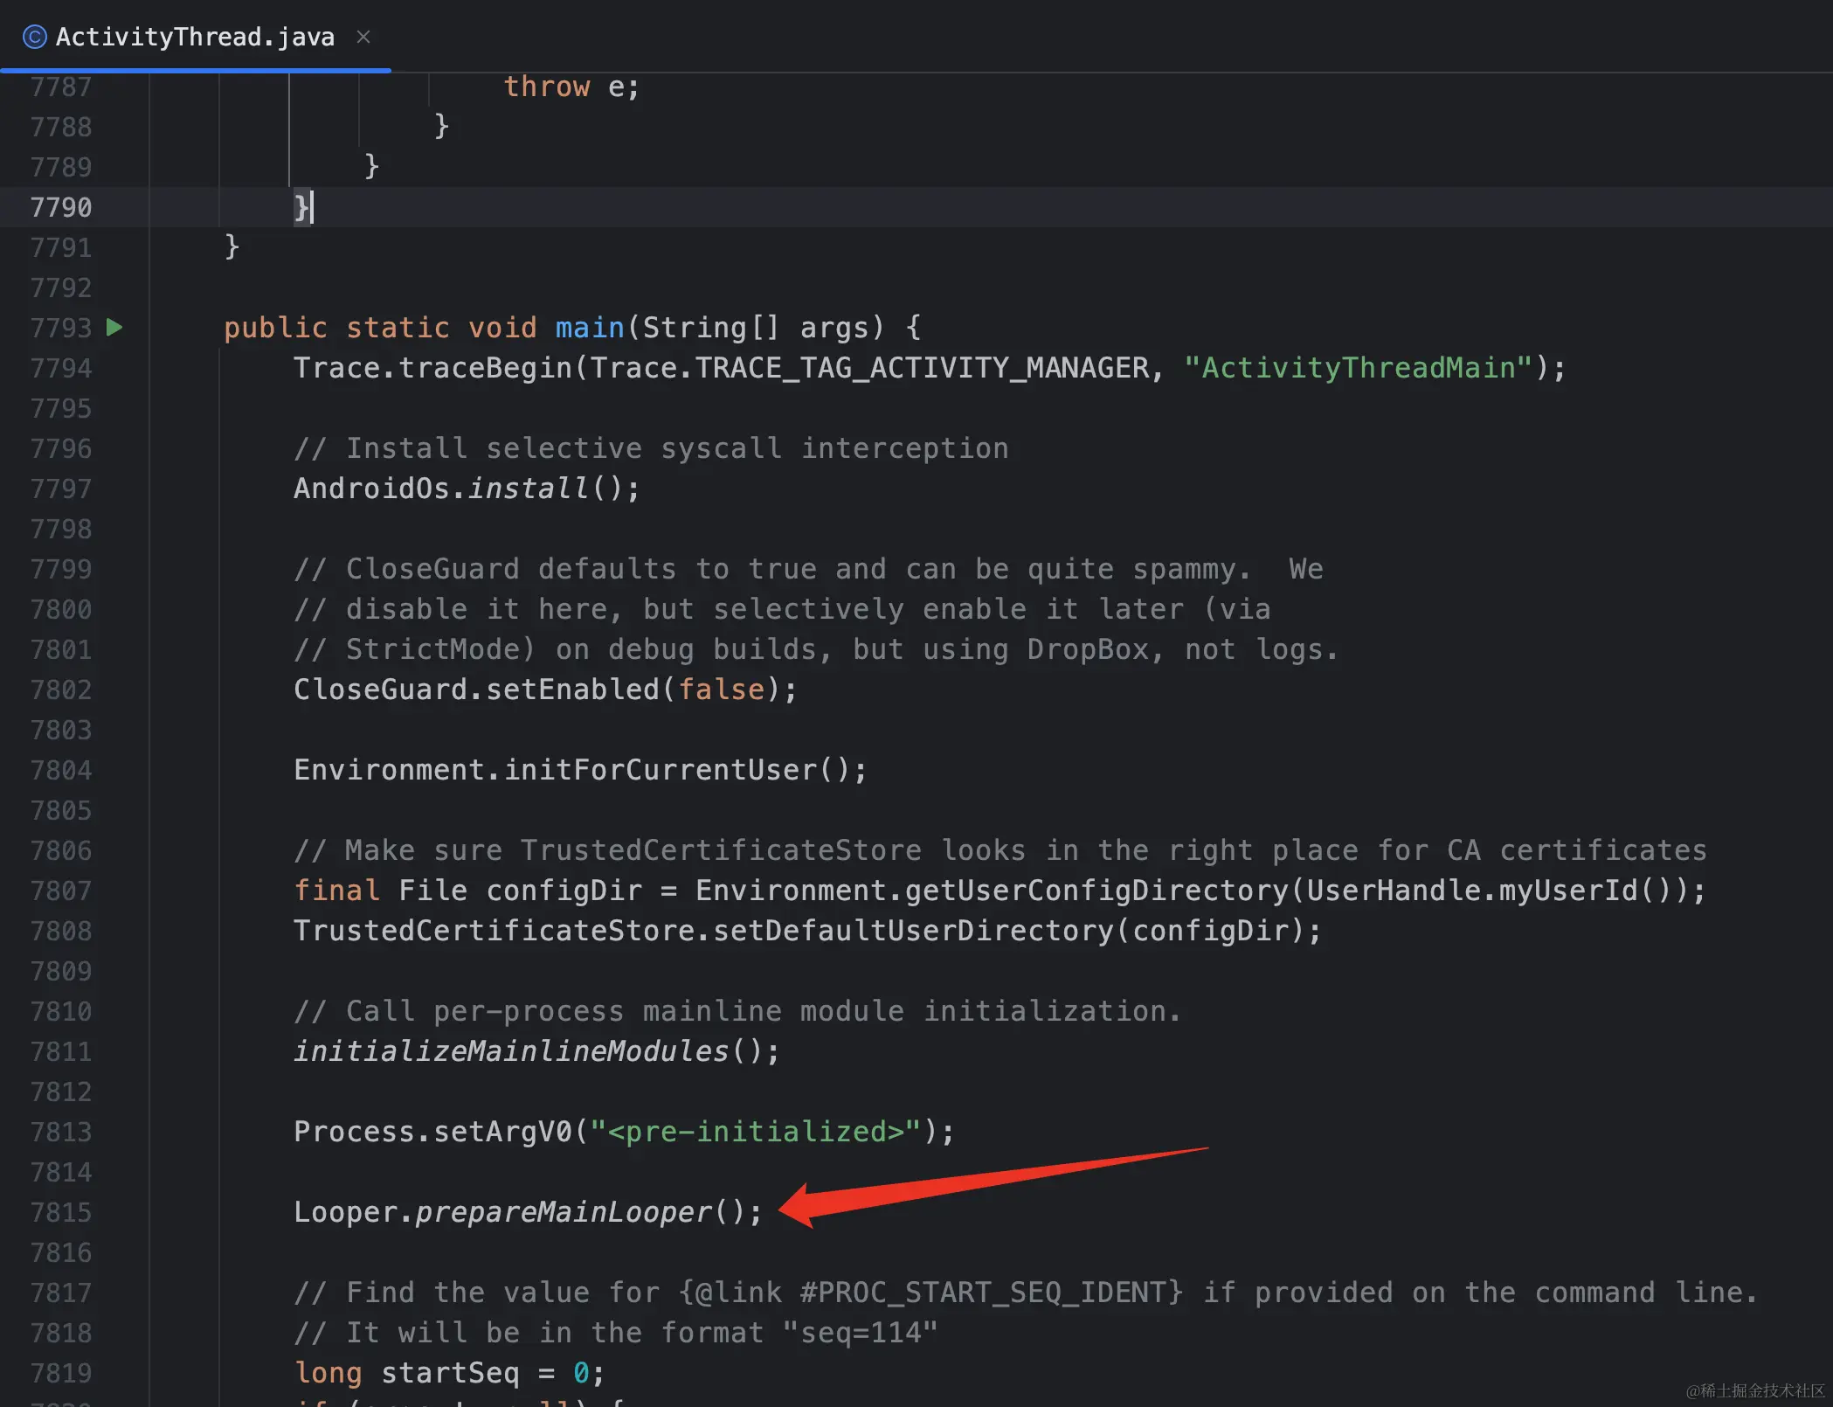Click line number 7790 in the gutter
Image resolution: width=1833 pixels, height=1407 pixels.
[60, 207]
